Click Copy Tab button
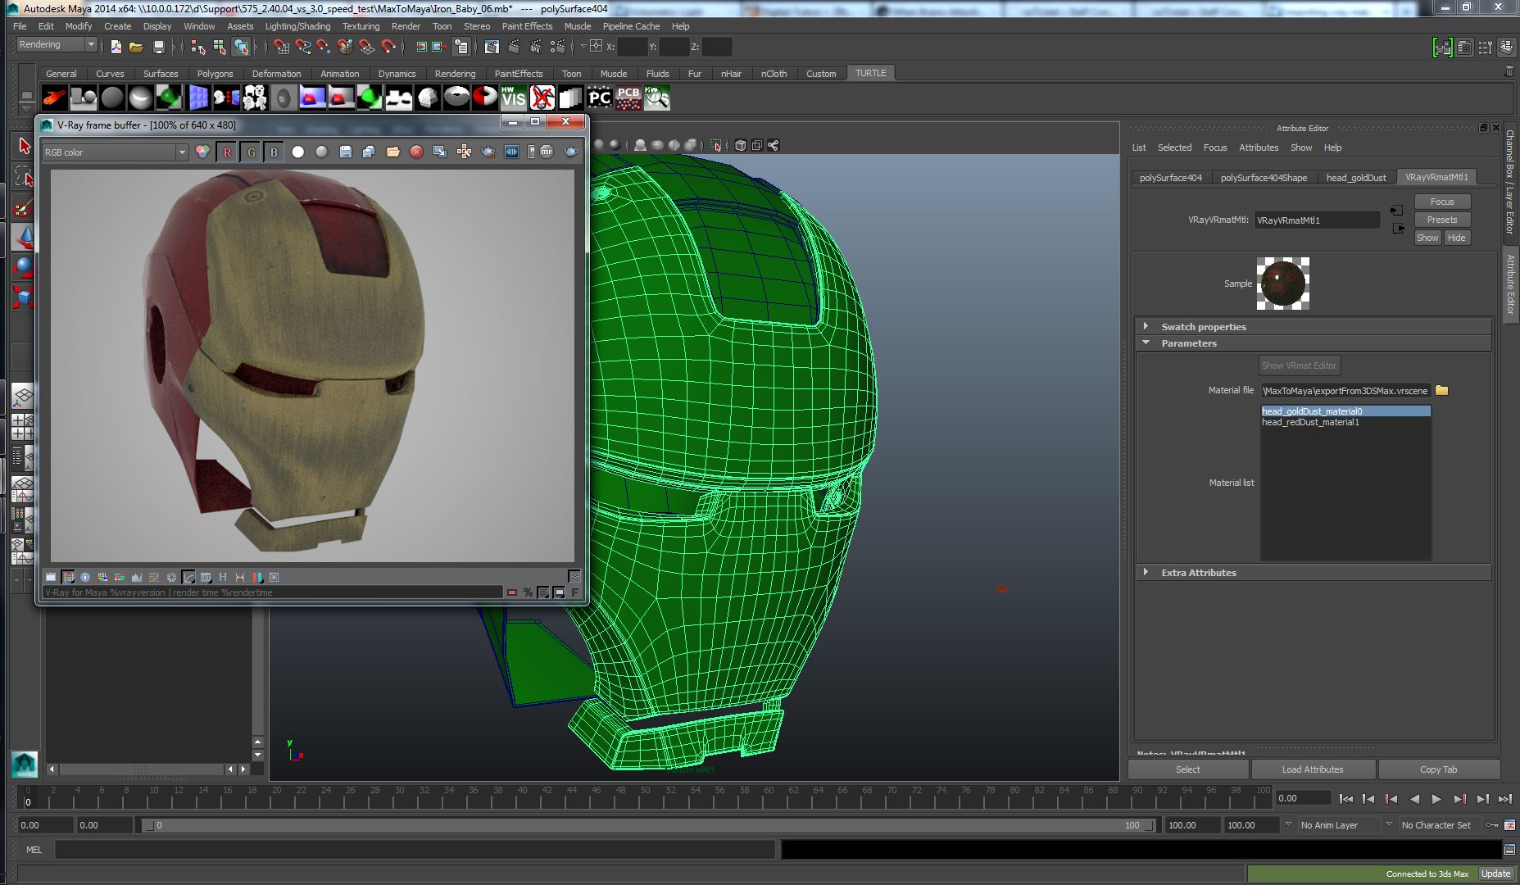This screenshot has width=1520, height=885. 1438,769
